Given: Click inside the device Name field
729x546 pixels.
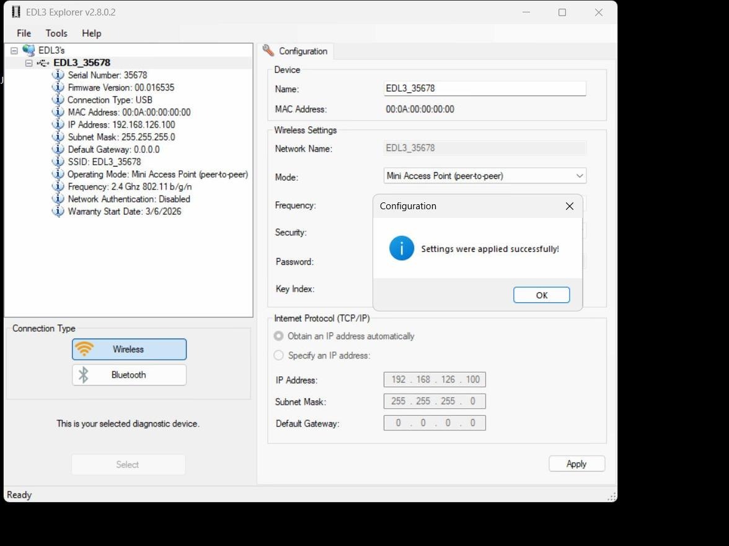Looking at the screenshot, I should (x=484, y=88).
